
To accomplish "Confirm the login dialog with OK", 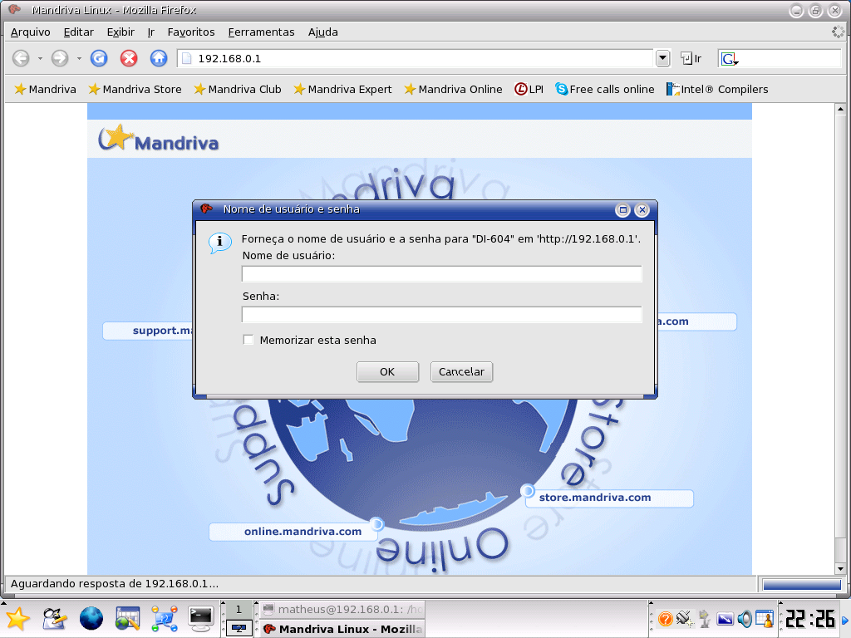I will click(387, 371).
